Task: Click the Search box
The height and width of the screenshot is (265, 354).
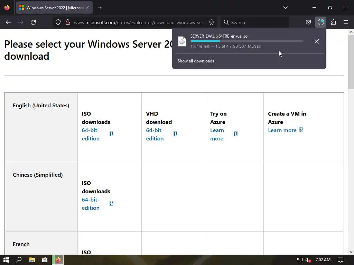Action: 255,22
